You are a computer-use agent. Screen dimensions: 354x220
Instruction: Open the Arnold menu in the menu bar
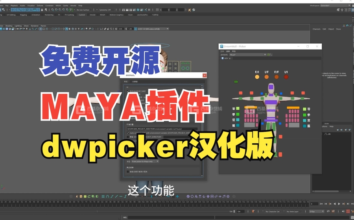point(73,6)
